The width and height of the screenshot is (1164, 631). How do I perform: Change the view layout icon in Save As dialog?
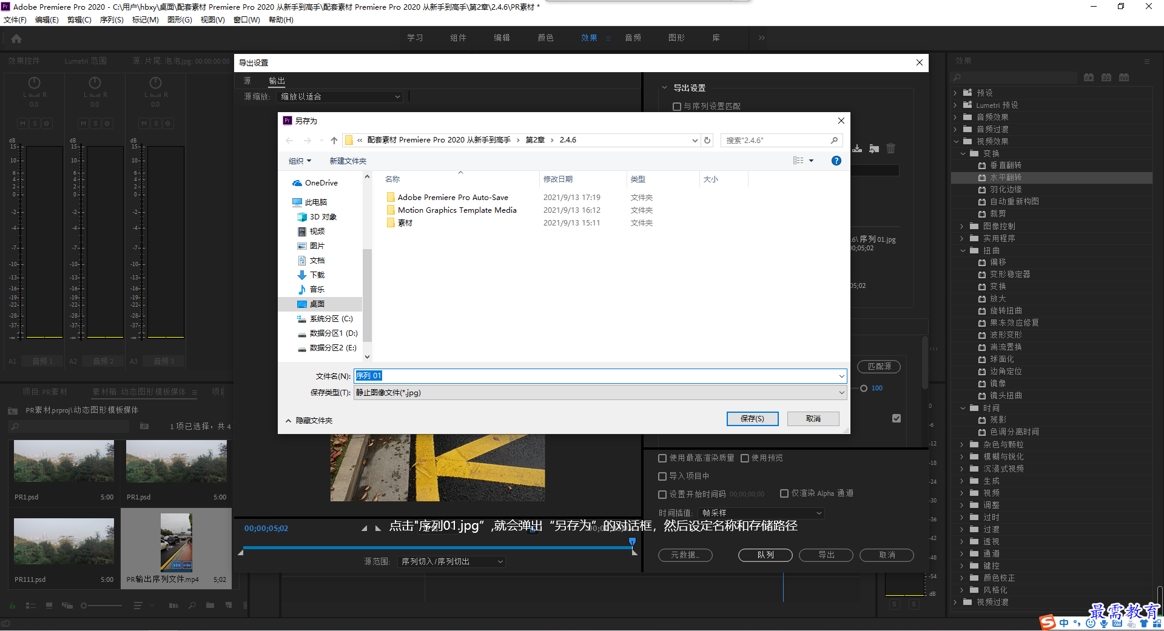(798, 161)
